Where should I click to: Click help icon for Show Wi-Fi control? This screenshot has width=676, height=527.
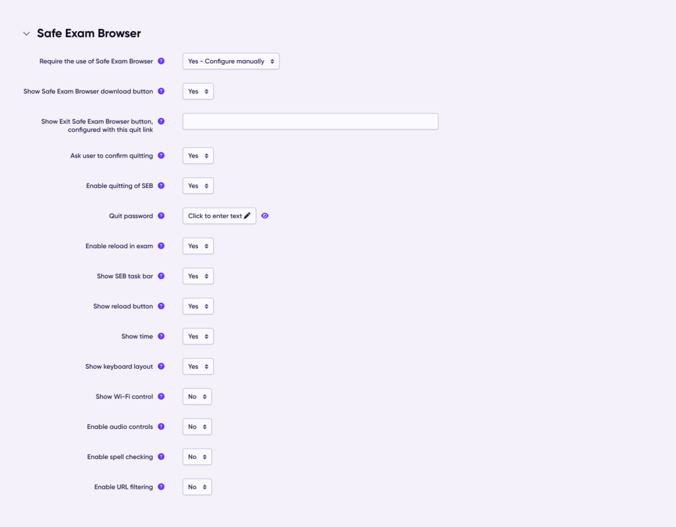(161, 397)
